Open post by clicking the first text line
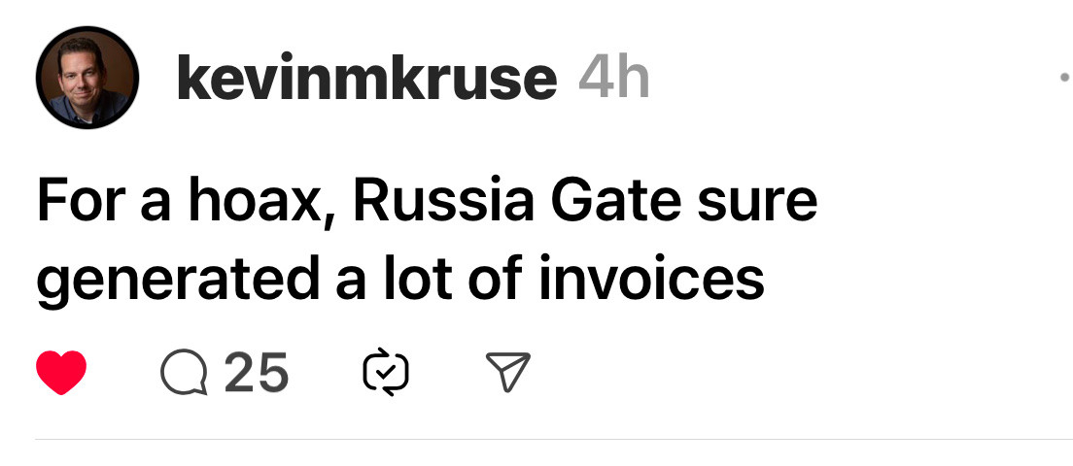The image size is (1073, 466). (426, 201)
